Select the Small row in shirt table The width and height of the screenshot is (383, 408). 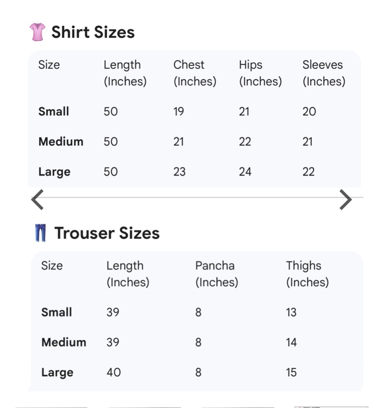click(54, 112)
